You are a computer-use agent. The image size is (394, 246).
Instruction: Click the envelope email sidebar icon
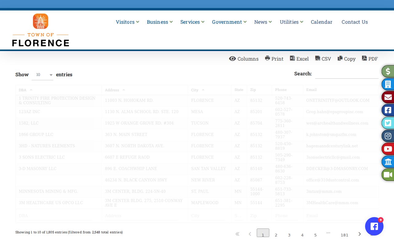388,97
